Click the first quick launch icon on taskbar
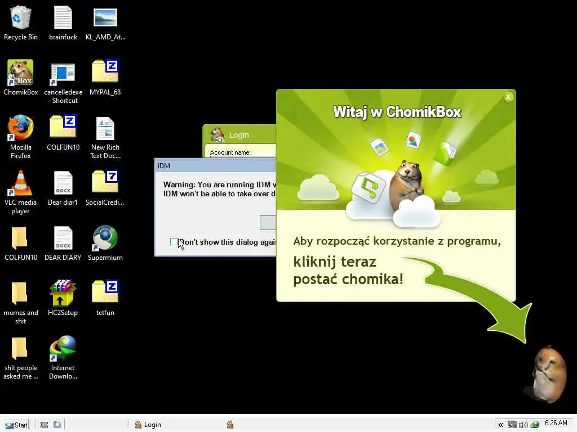 pos(44,425)
